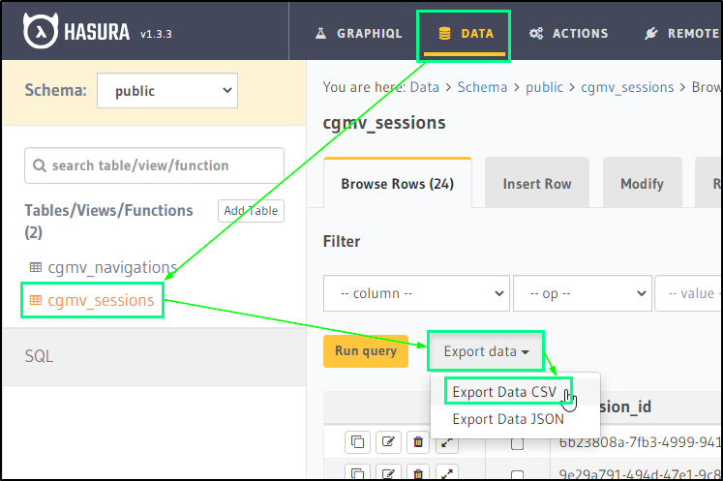This screenshot has height=481, width=723.
Task: Delete the row starting 9e29a791
Action: 418,472
